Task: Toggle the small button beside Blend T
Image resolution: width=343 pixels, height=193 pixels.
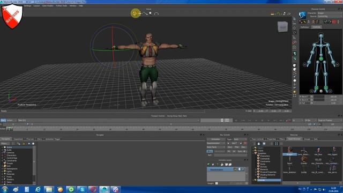Action: coord(312,96)
